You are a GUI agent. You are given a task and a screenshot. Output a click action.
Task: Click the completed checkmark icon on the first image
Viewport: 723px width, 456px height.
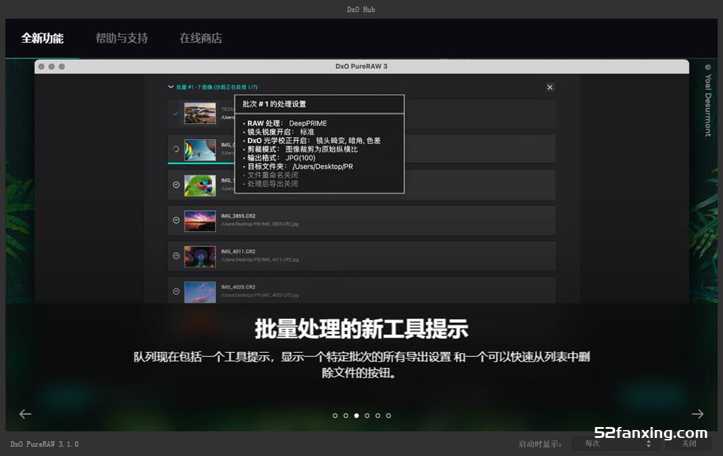tap(175, 113)
